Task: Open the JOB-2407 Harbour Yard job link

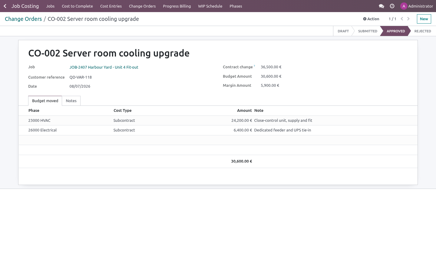Action: [x=104, y=67]
